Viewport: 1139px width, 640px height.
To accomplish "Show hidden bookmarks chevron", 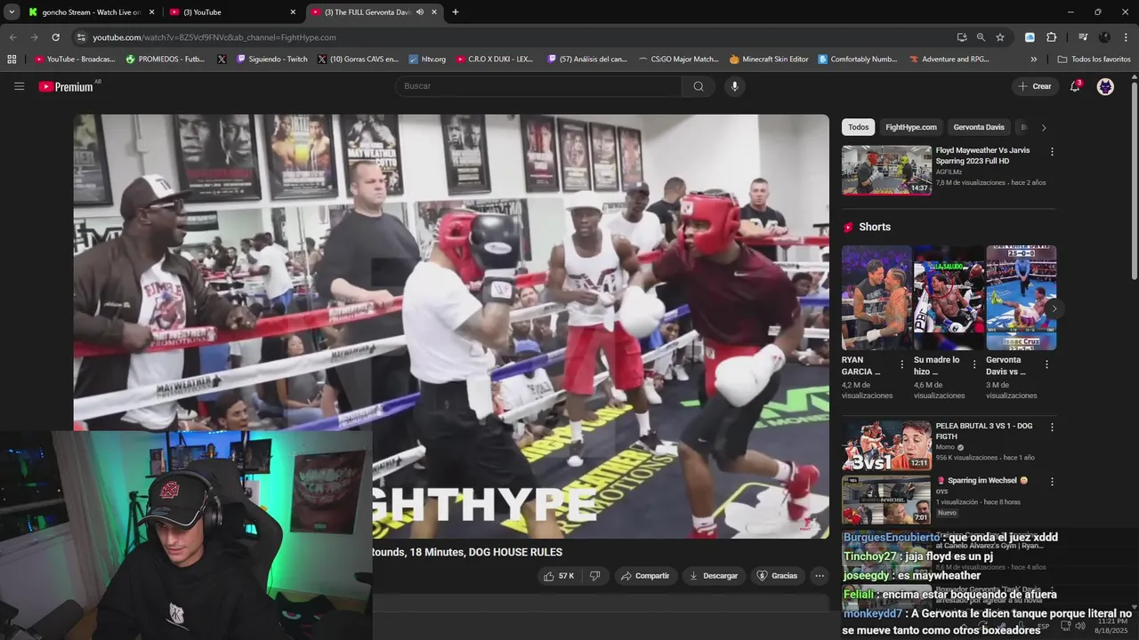I will click(1033, 60).
